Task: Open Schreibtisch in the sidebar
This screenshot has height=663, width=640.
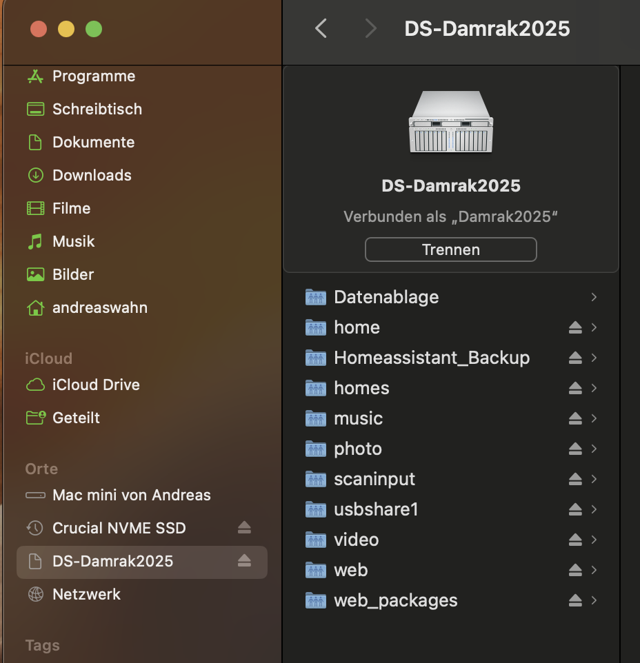Action: click(x=141, y=109)
